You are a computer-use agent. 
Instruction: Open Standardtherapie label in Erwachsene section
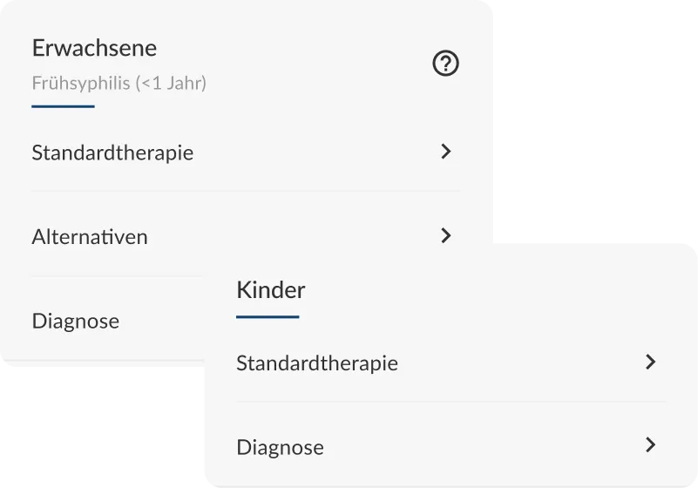click(112, 152)
